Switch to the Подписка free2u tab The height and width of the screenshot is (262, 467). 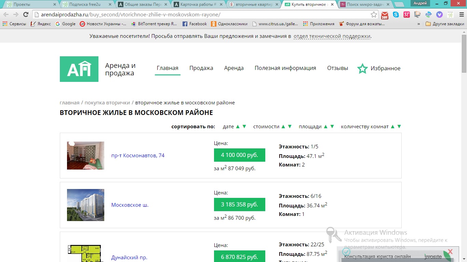click(87, 4)
